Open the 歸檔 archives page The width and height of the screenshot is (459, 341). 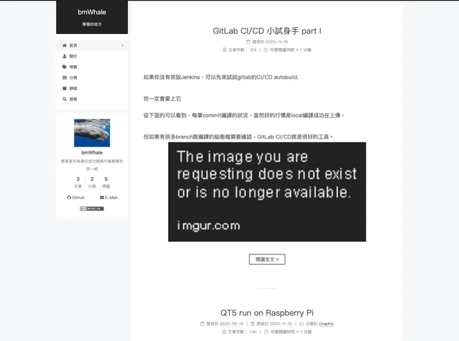pos(92,88)
